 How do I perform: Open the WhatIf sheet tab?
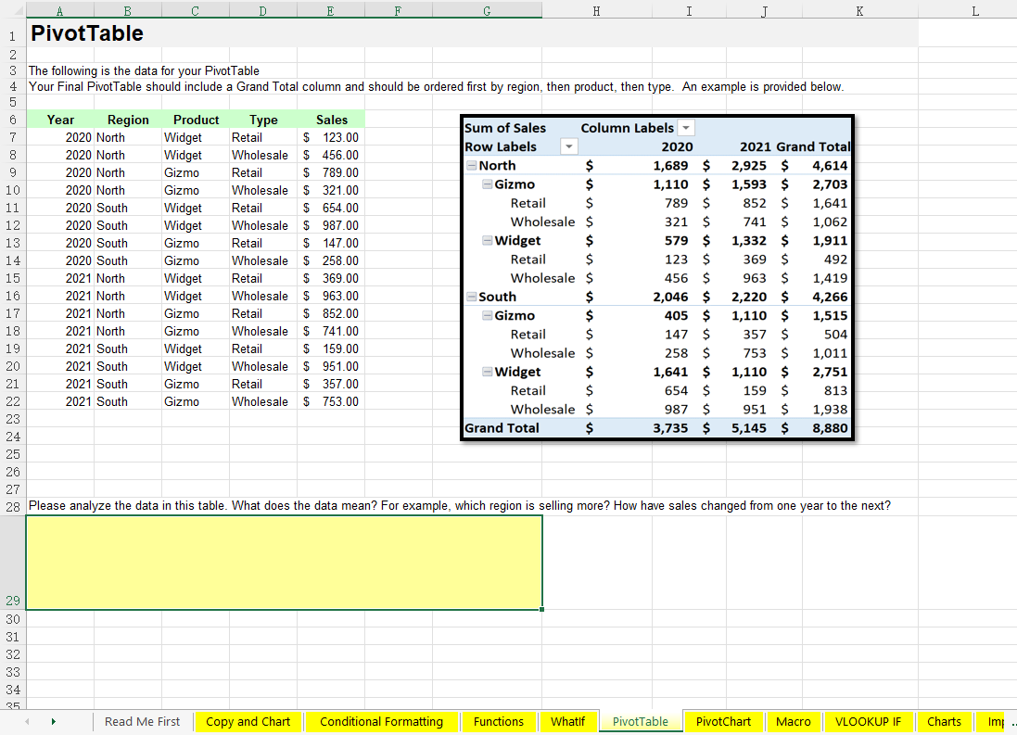(568, 721)
